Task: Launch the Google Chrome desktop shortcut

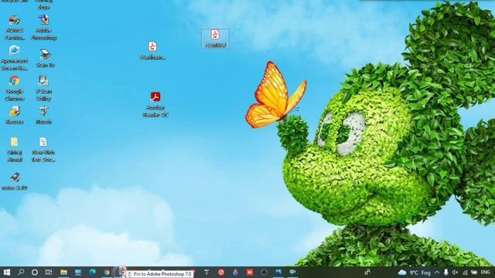Action: click(x=14, y=88)
